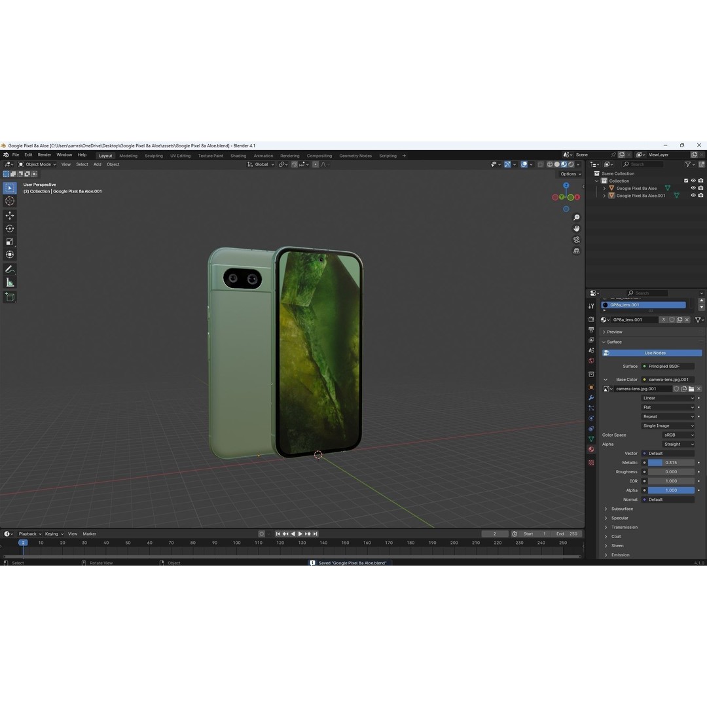707x707 pixels.
Task: Open the Repeat extension dropdown
Action: click(668, 416)
